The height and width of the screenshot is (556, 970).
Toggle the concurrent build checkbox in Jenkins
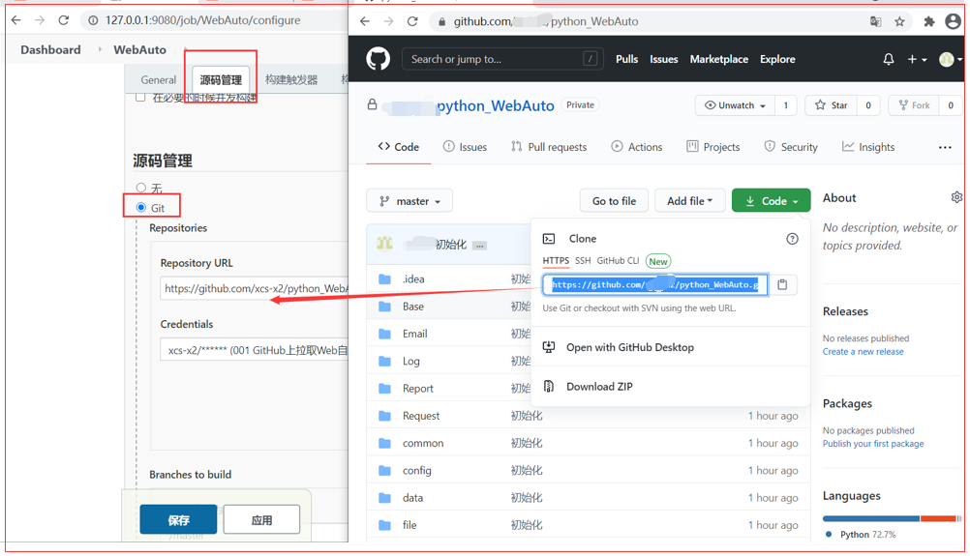(140, 97)
